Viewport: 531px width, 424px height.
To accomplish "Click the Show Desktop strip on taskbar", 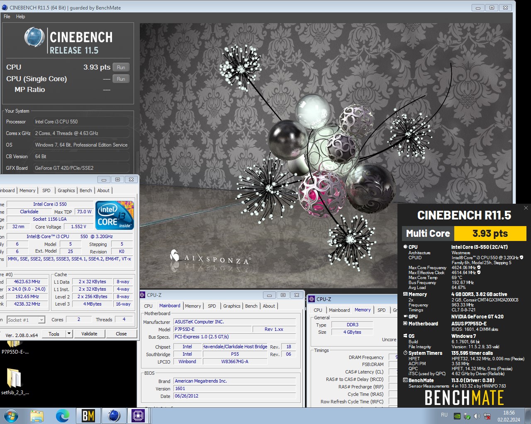I will pos(528,416).
